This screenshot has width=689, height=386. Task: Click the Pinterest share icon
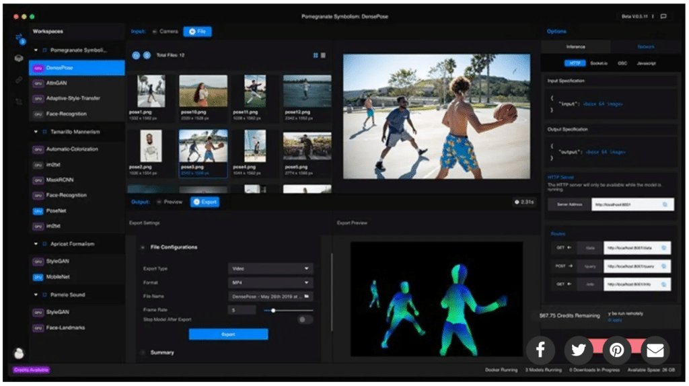click(x=616, y=350)
